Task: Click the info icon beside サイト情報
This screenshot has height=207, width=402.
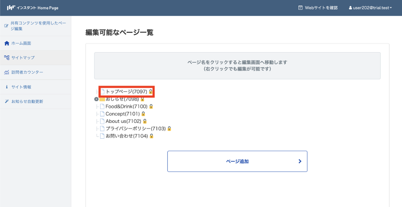Action: (x=6, y=87)
